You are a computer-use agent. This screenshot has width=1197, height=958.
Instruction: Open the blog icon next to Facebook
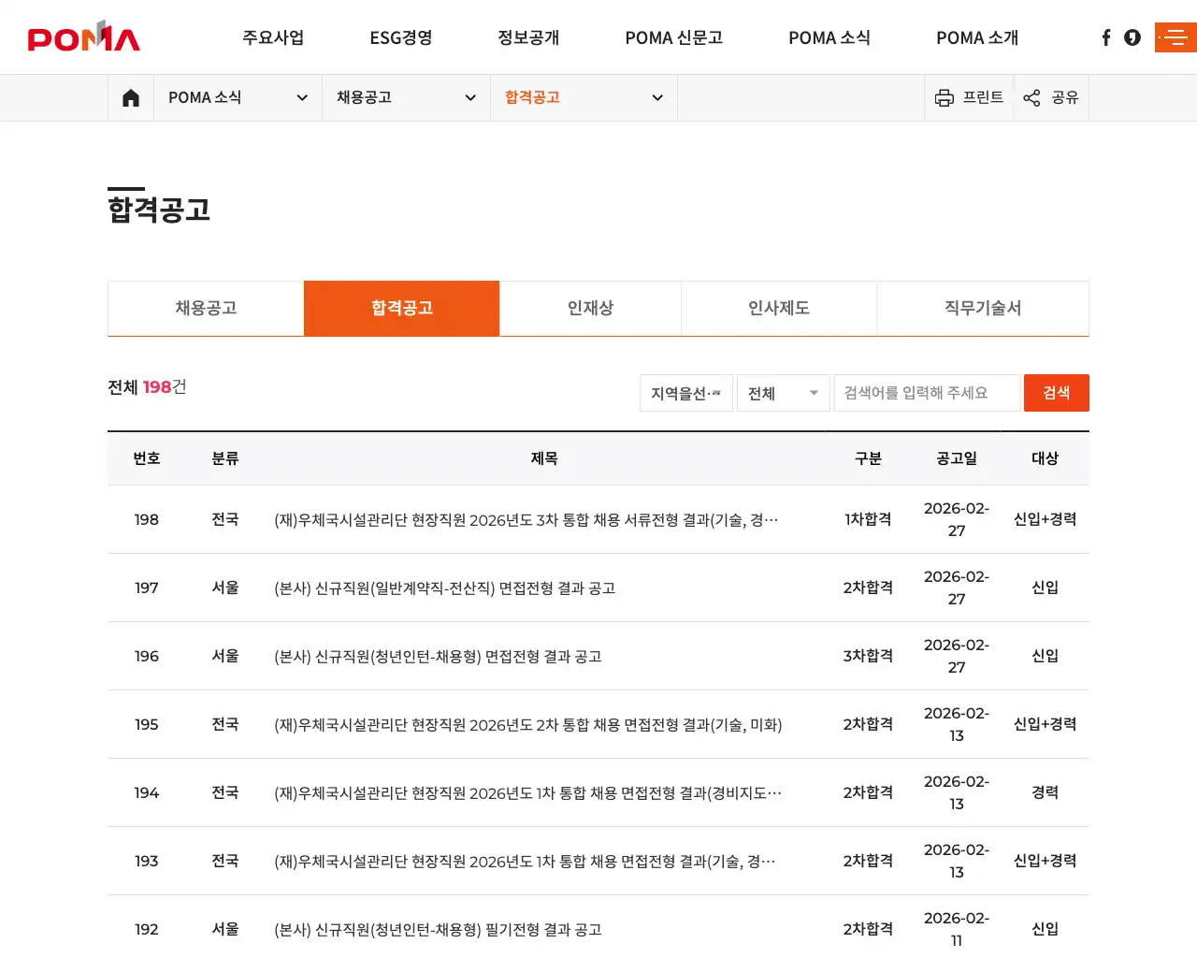[1132, 37]
